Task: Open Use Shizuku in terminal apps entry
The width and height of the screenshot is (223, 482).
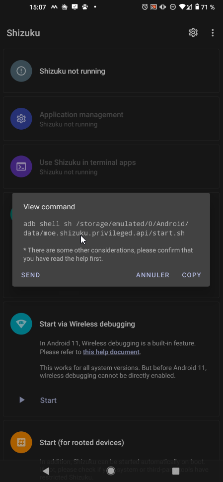Action: 111,166
